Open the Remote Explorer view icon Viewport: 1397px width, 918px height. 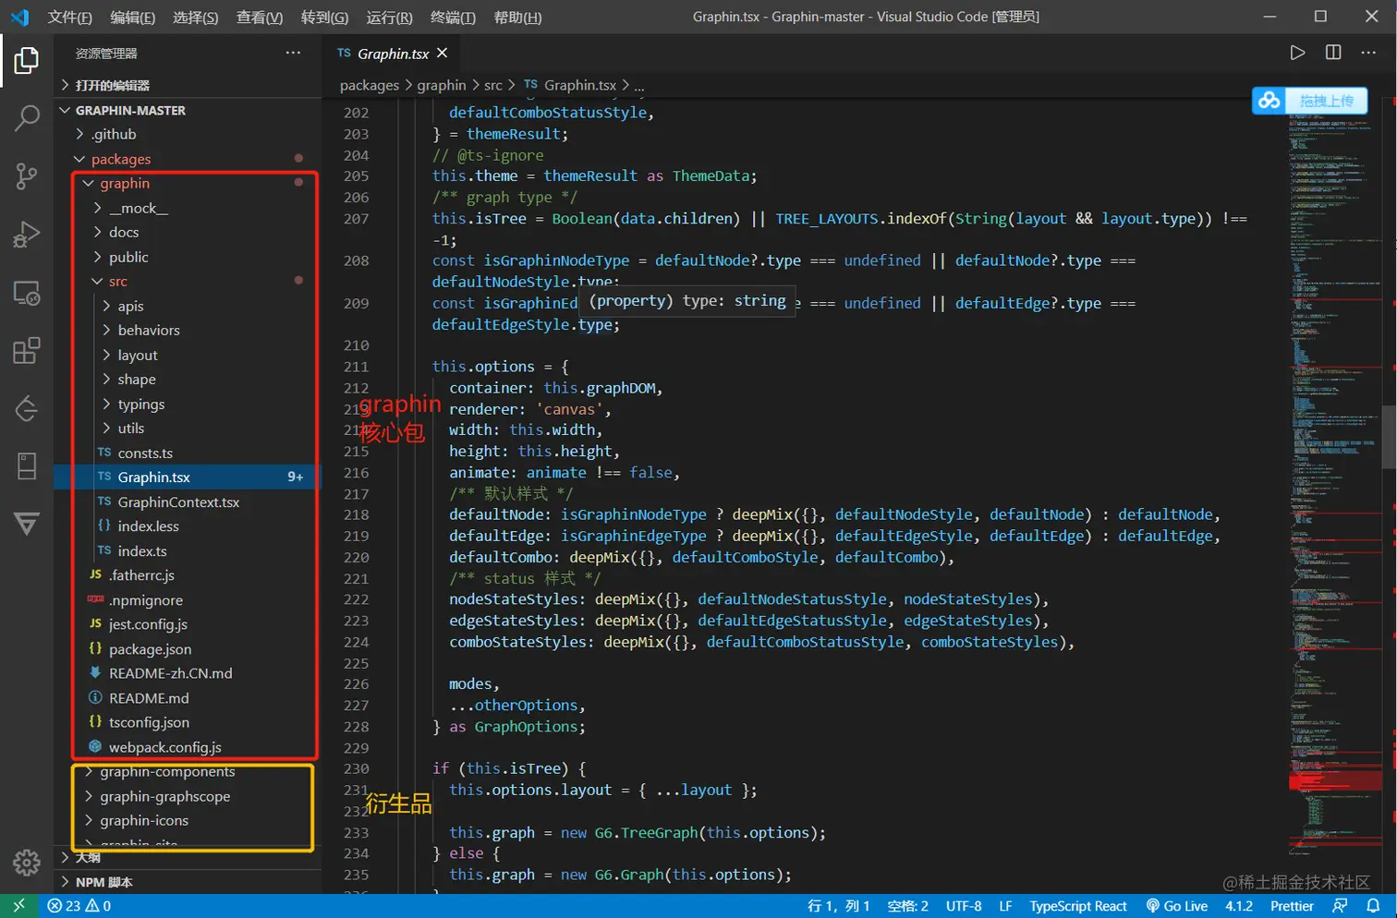click(x=26, y=293)
